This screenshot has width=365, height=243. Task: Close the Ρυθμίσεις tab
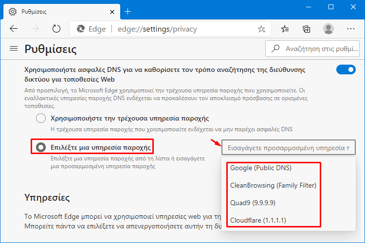(x=112, y=12)
